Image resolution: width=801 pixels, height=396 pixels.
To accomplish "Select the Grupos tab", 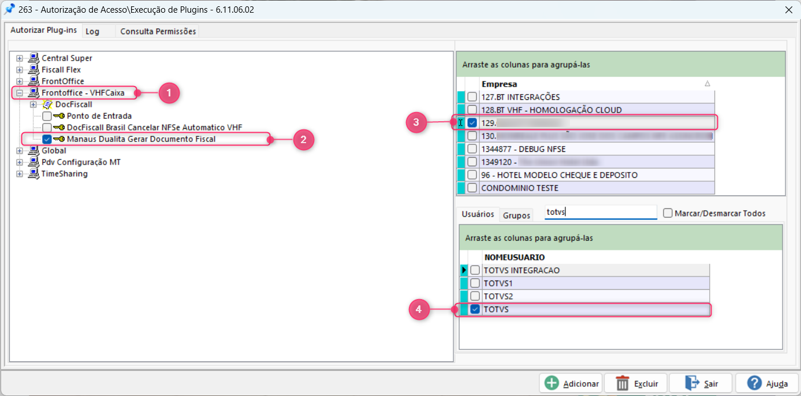I will [x=516, y=215].
